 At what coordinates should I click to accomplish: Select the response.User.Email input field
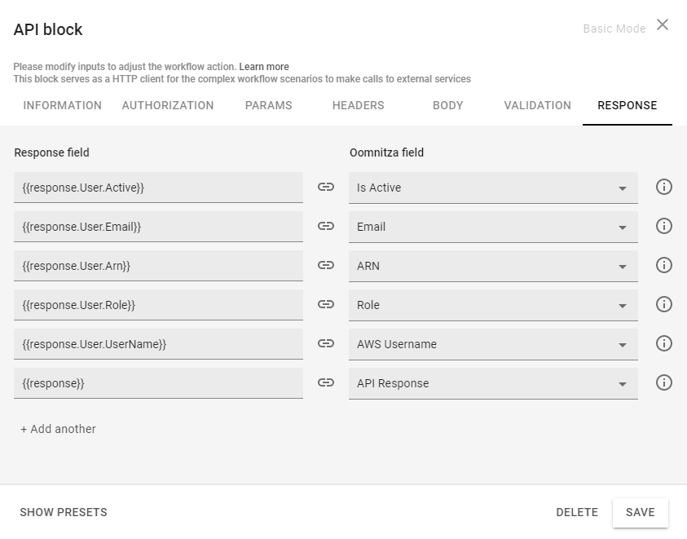[159, 226]
